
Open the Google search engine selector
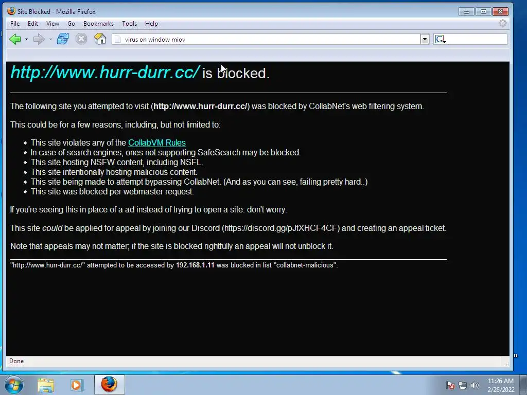(x=441, y=39)
